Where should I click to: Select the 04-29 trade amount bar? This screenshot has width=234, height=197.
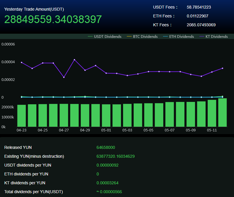tap(85, 115)
